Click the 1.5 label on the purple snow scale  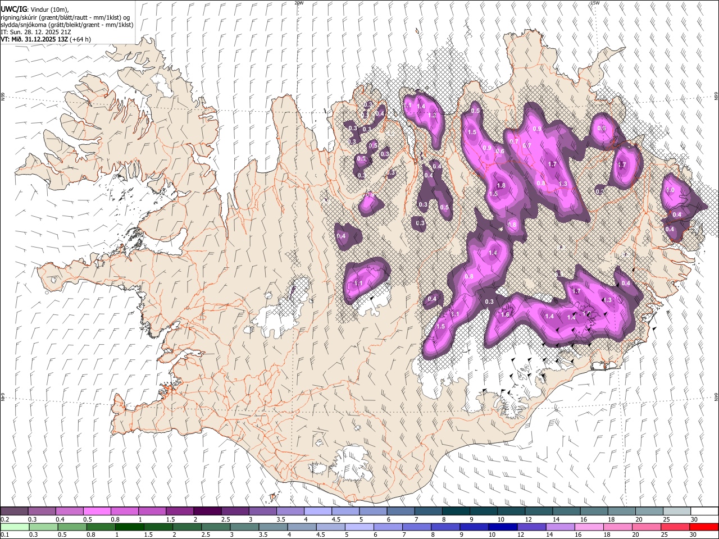(x=170, y=519)
